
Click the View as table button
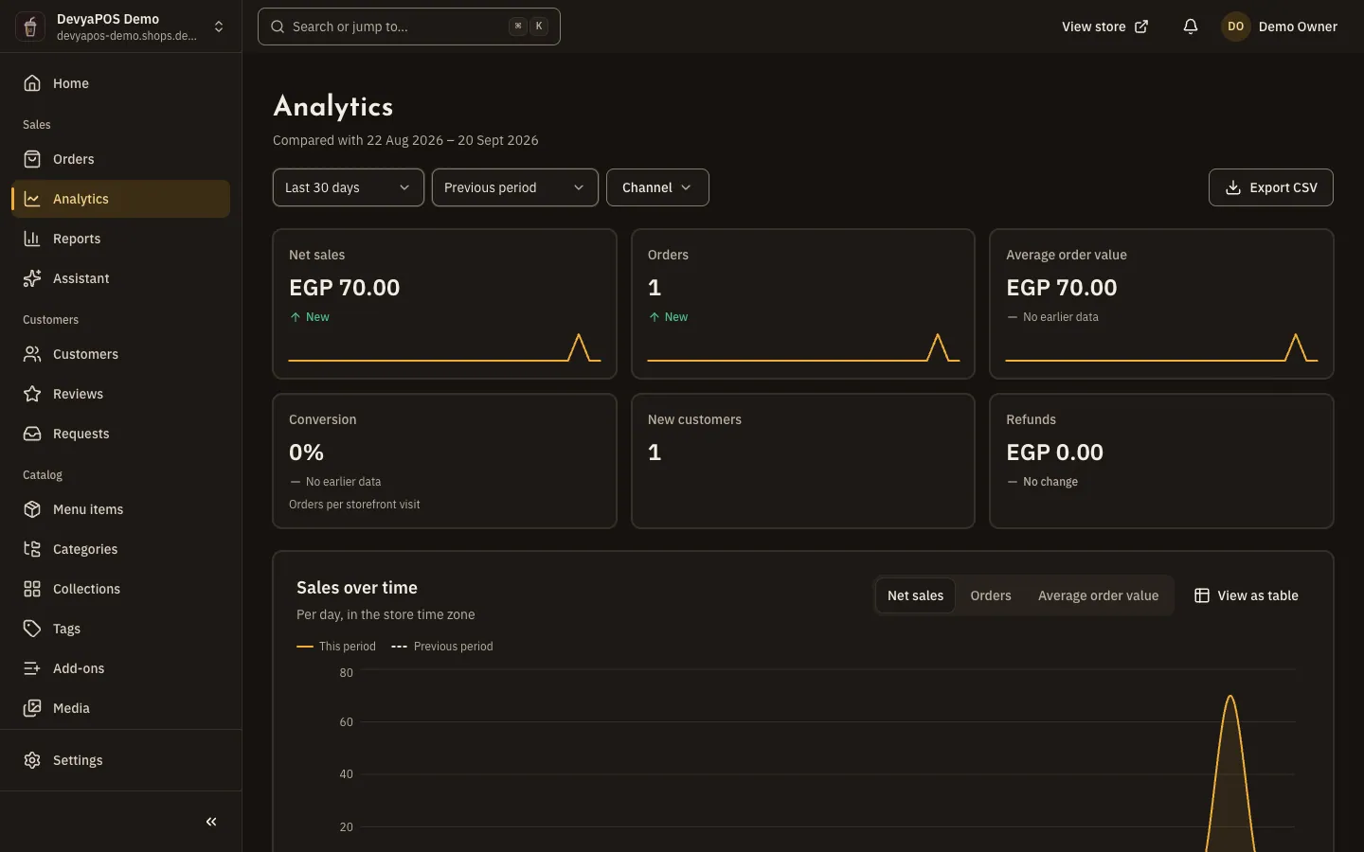(1247, 595)
